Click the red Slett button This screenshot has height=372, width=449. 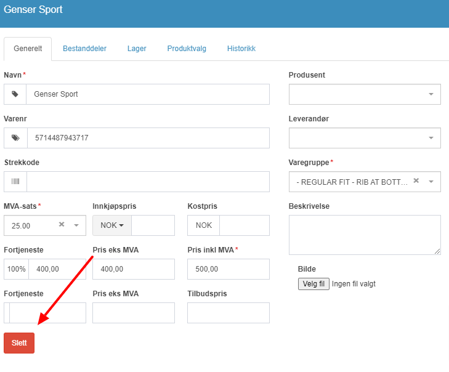[x=19, y=343]
